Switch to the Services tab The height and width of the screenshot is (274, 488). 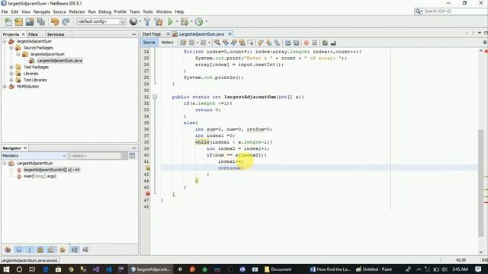click(x=56, y=34)
